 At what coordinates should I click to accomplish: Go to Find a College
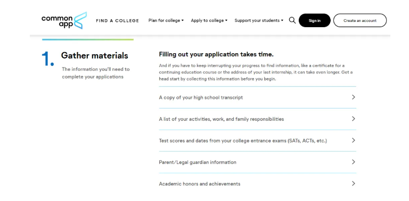pyautogui.click(x=117, y=21)
